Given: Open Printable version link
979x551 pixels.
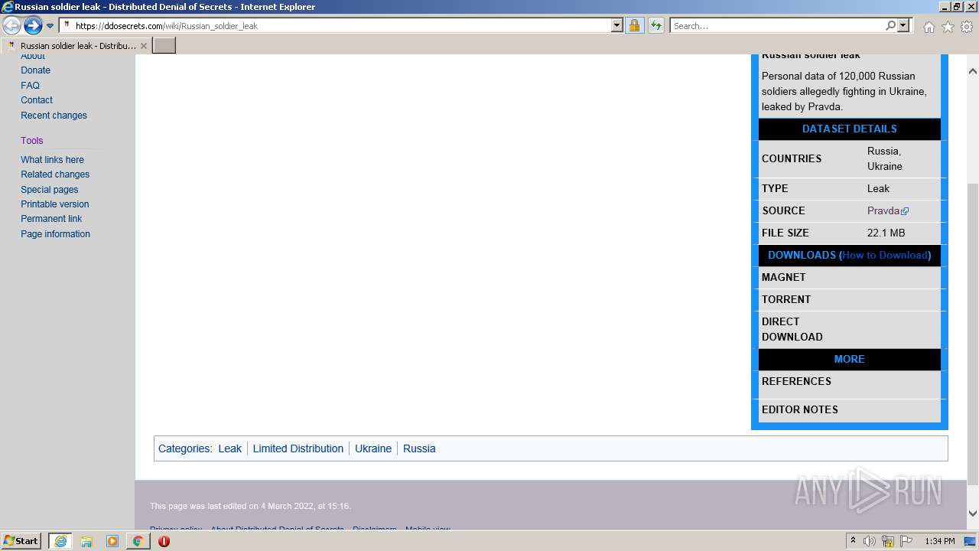Looking at the screenshot, I should click(x=54, y=204).
